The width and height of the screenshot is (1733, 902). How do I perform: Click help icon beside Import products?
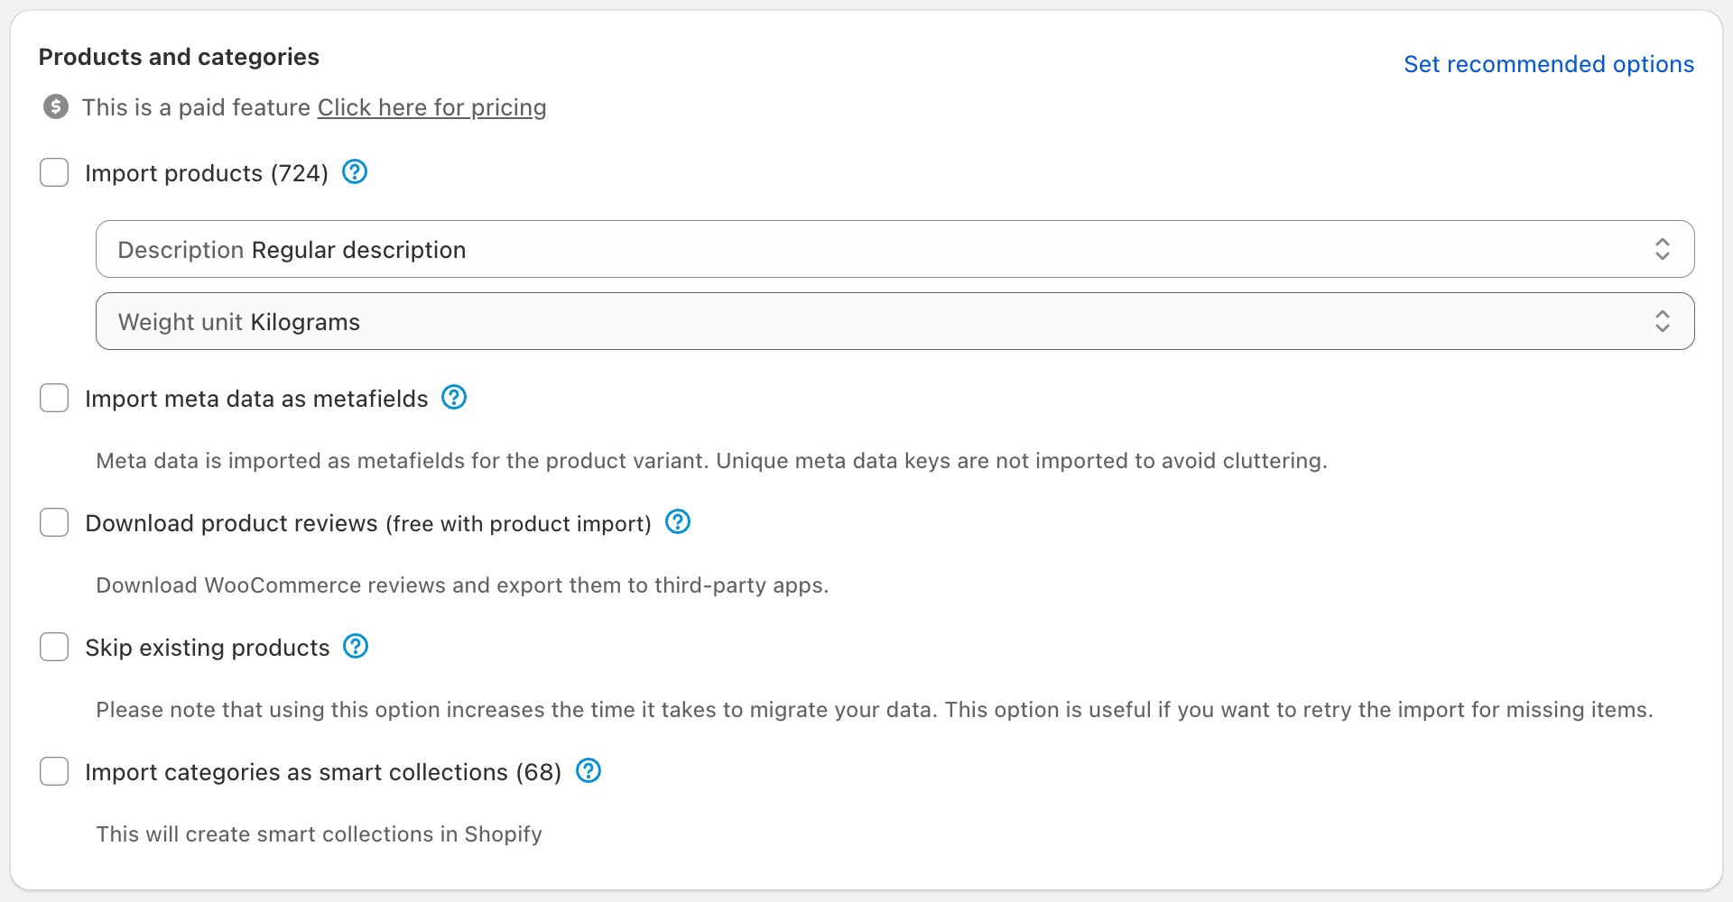point(355,171)
